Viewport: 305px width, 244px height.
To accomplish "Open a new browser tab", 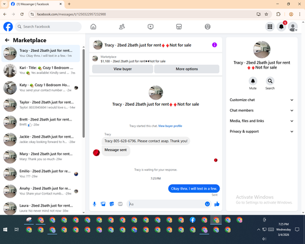I will [69, 4].
